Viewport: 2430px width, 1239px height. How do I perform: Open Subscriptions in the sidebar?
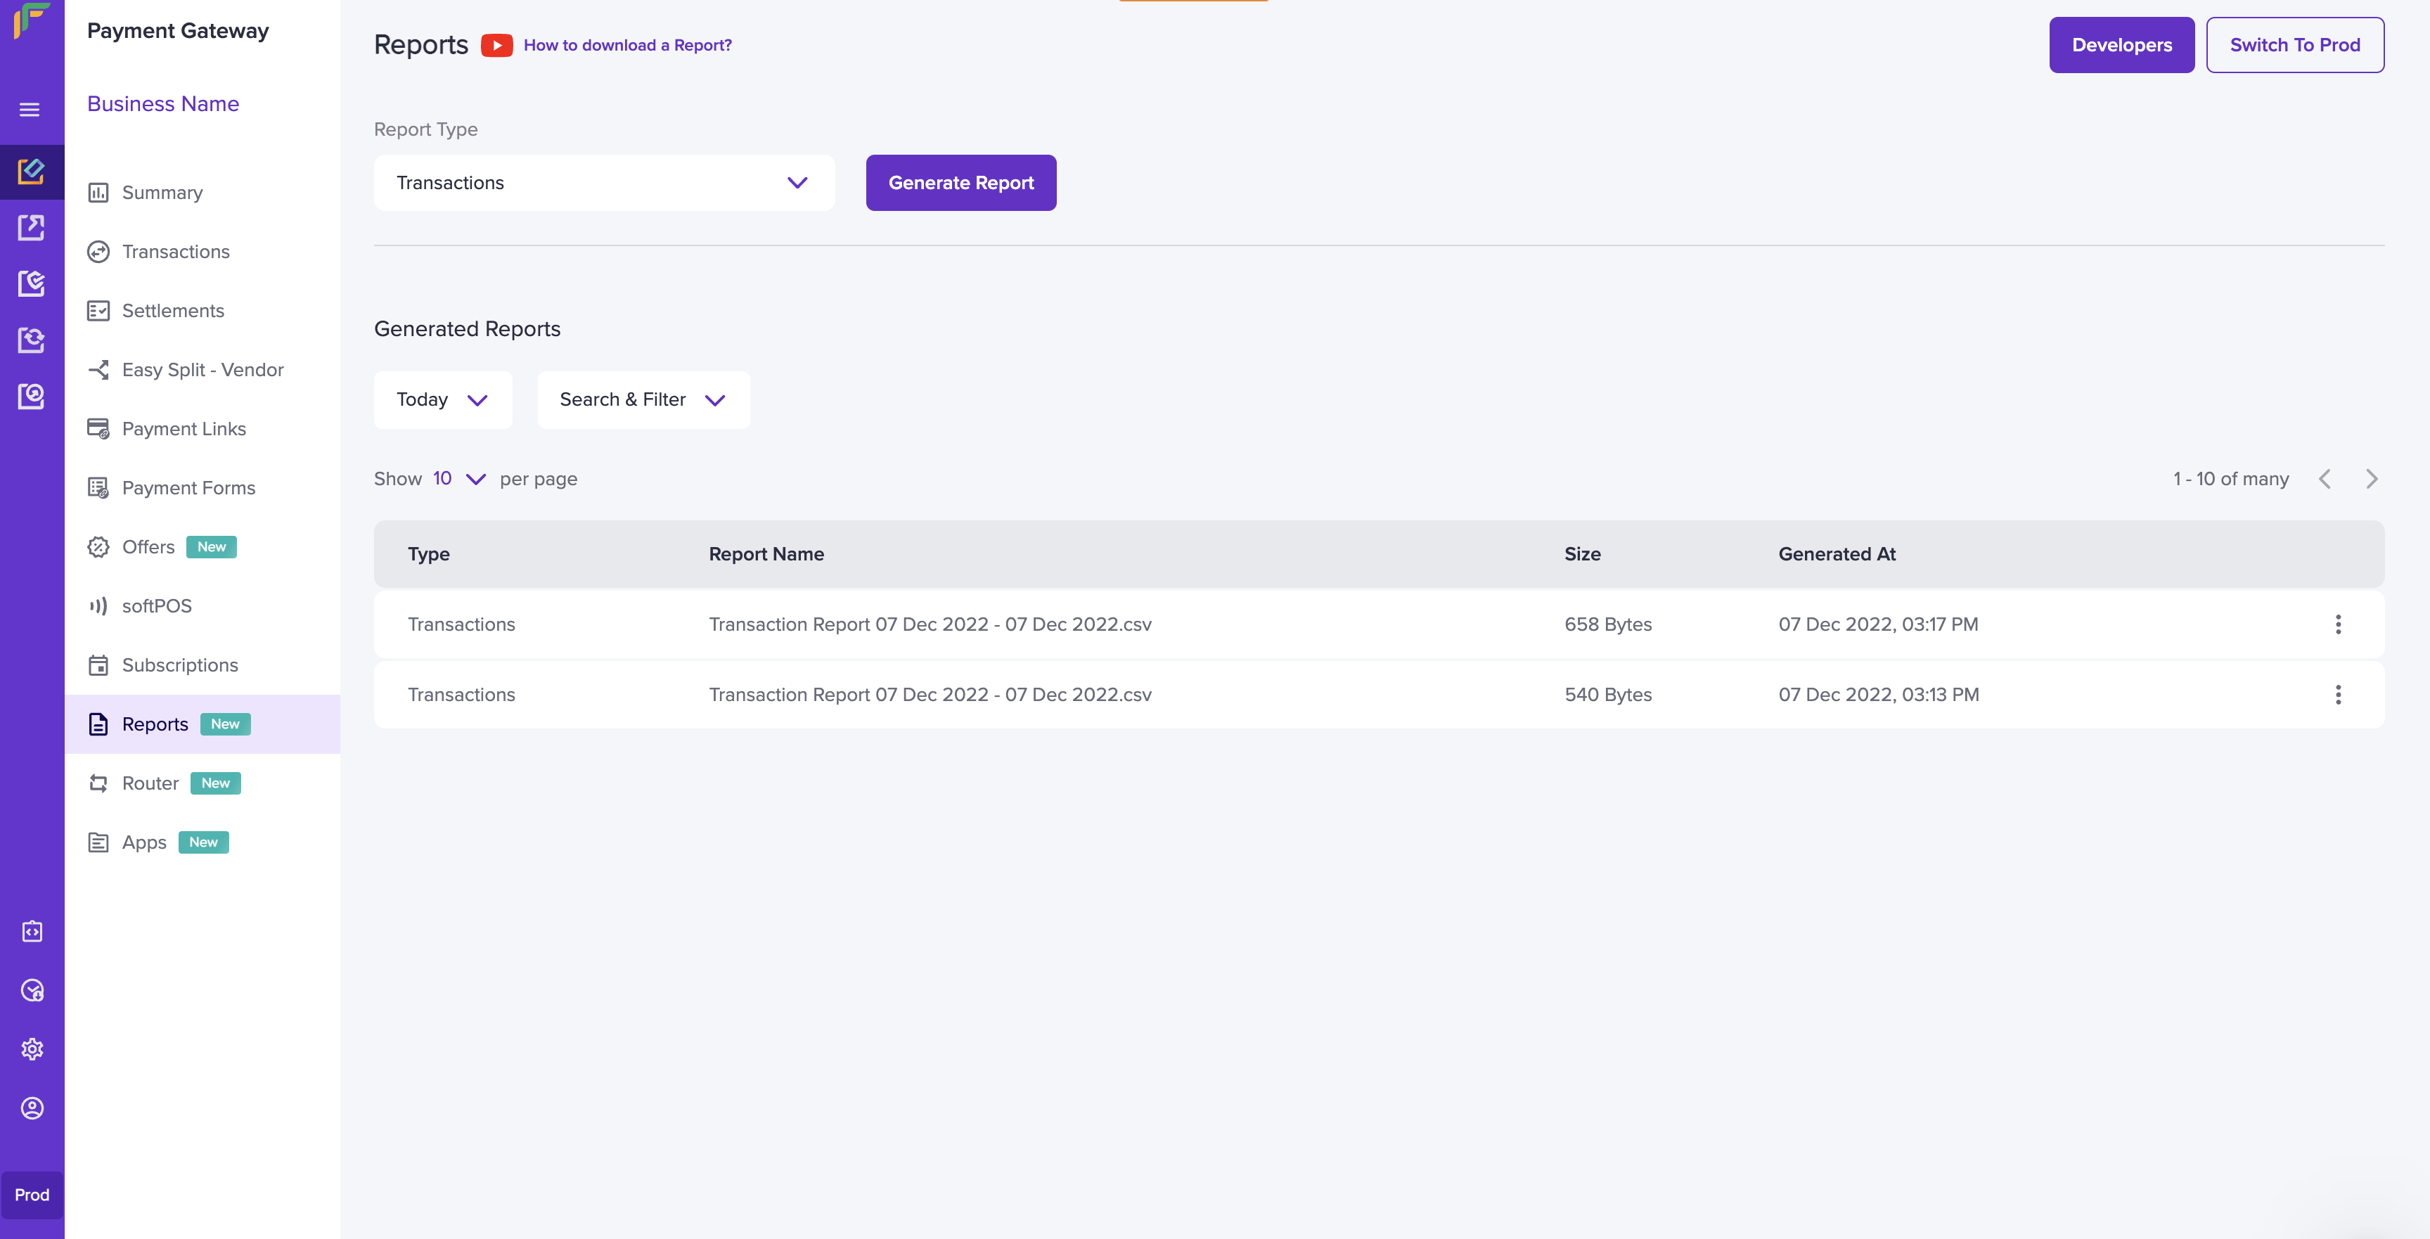(x=179, y=665)
